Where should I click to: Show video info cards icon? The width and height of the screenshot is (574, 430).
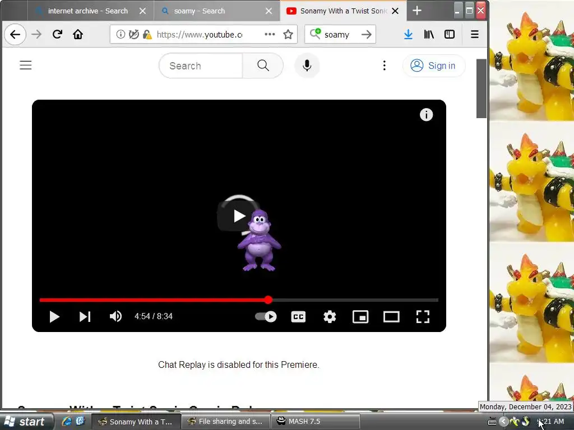426,115
